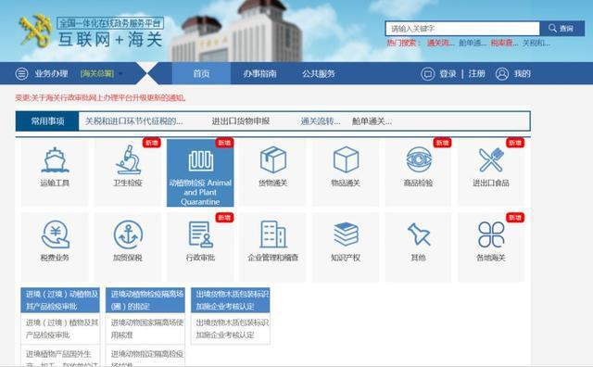Open the 知识产权 stacked books icon
The image size is (593, 367).
pos(346,234)
